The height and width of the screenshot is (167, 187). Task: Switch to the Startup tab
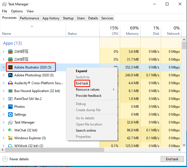pos(68,18)
